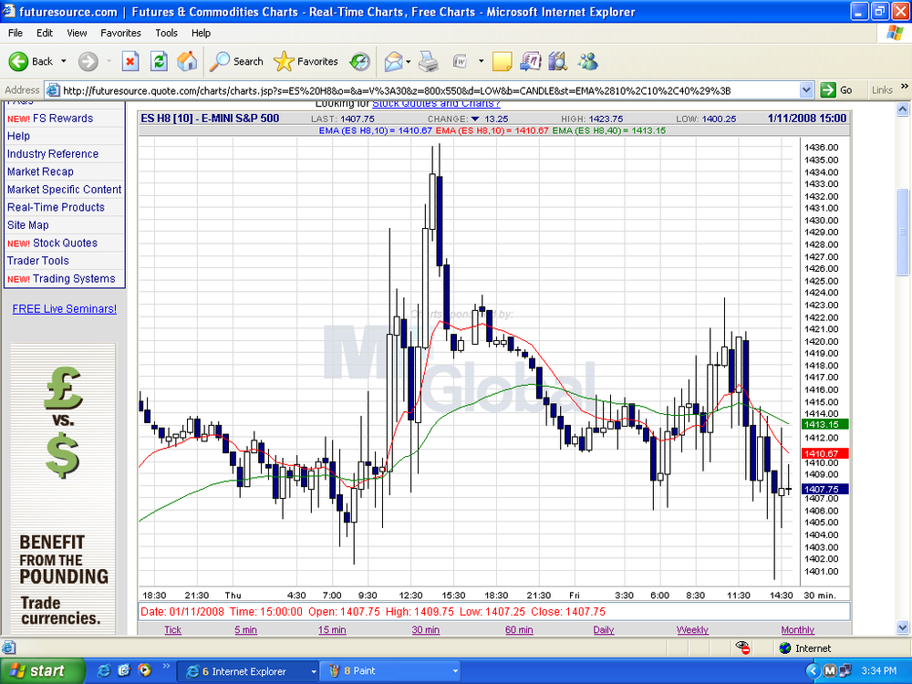The height and width of the screenshot is (684, 912).
Task: Click the Research books icon
Action: tap(558, 61)
